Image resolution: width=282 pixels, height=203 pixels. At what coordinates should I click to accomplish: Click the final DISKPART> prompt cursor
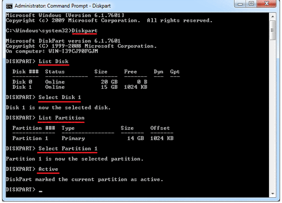(41, 191)
